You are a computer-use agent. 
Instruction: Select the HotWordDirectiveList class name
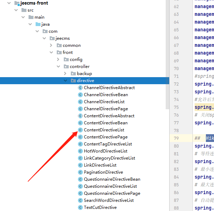[106, 151]
